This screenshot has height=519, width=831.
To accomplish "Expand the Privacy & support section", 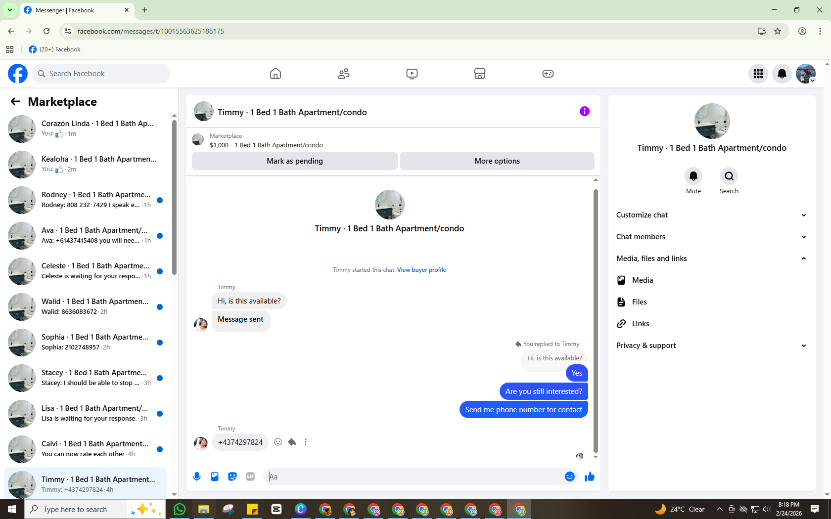I will tap(712, 346).
